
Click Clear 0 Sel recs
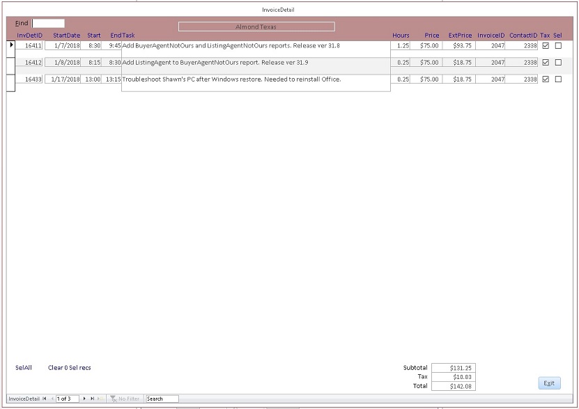pos(69,367)
